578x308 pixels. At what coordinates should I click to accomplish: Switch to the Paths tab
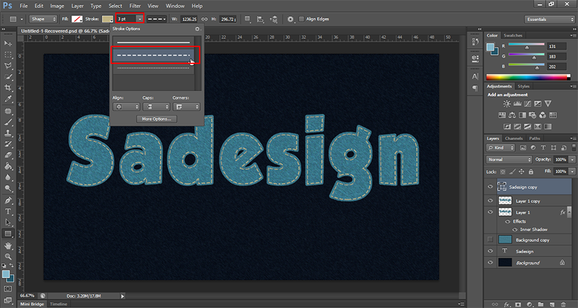(x=534, y=138)
